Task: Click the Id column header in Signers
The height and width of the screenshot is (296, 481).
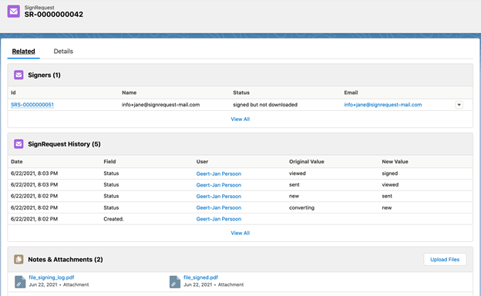Action: [13, 92]
